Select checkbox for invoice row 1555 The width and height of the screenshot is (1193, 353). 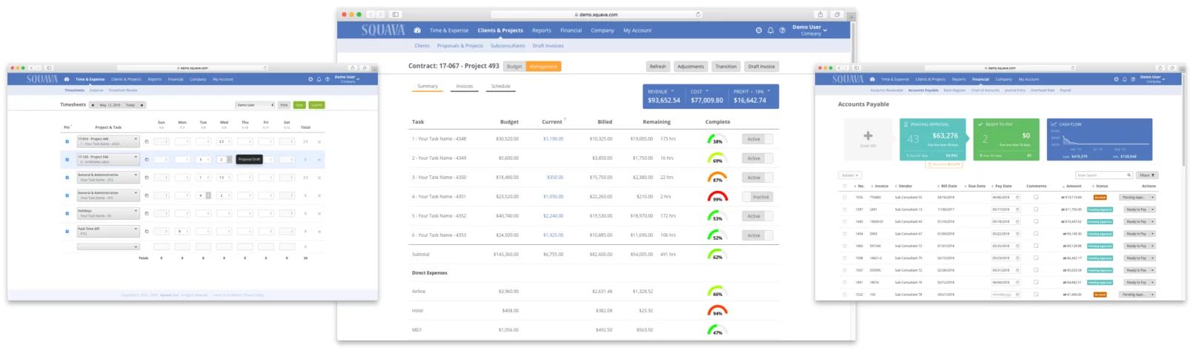click(x=844, y=198)
